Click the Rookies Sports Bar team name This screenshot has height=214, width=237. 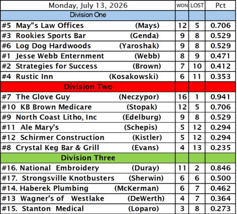click(51, 36)
